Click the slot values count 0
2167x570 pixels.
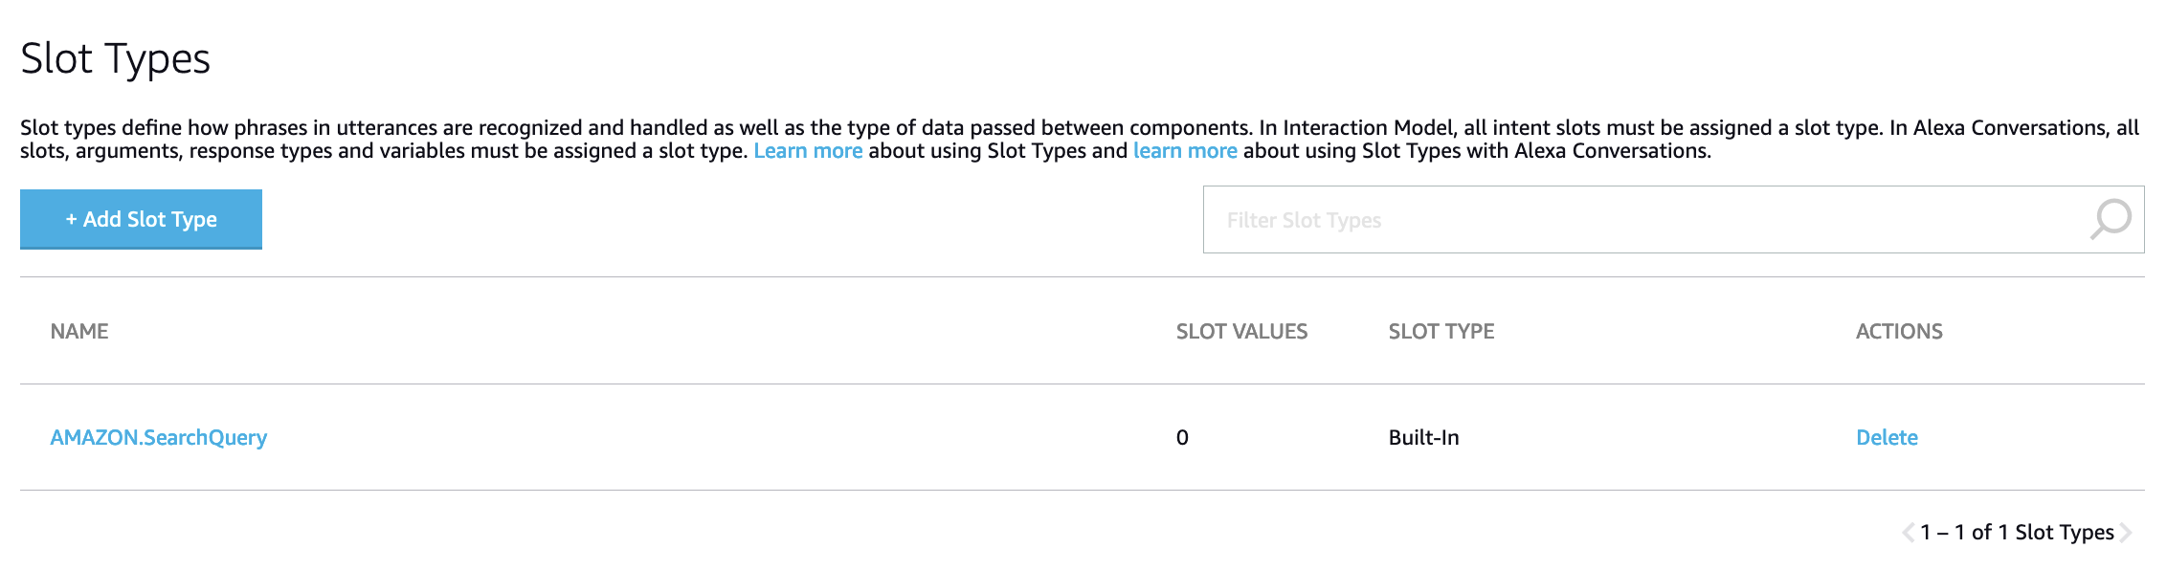click(1182, 437)
